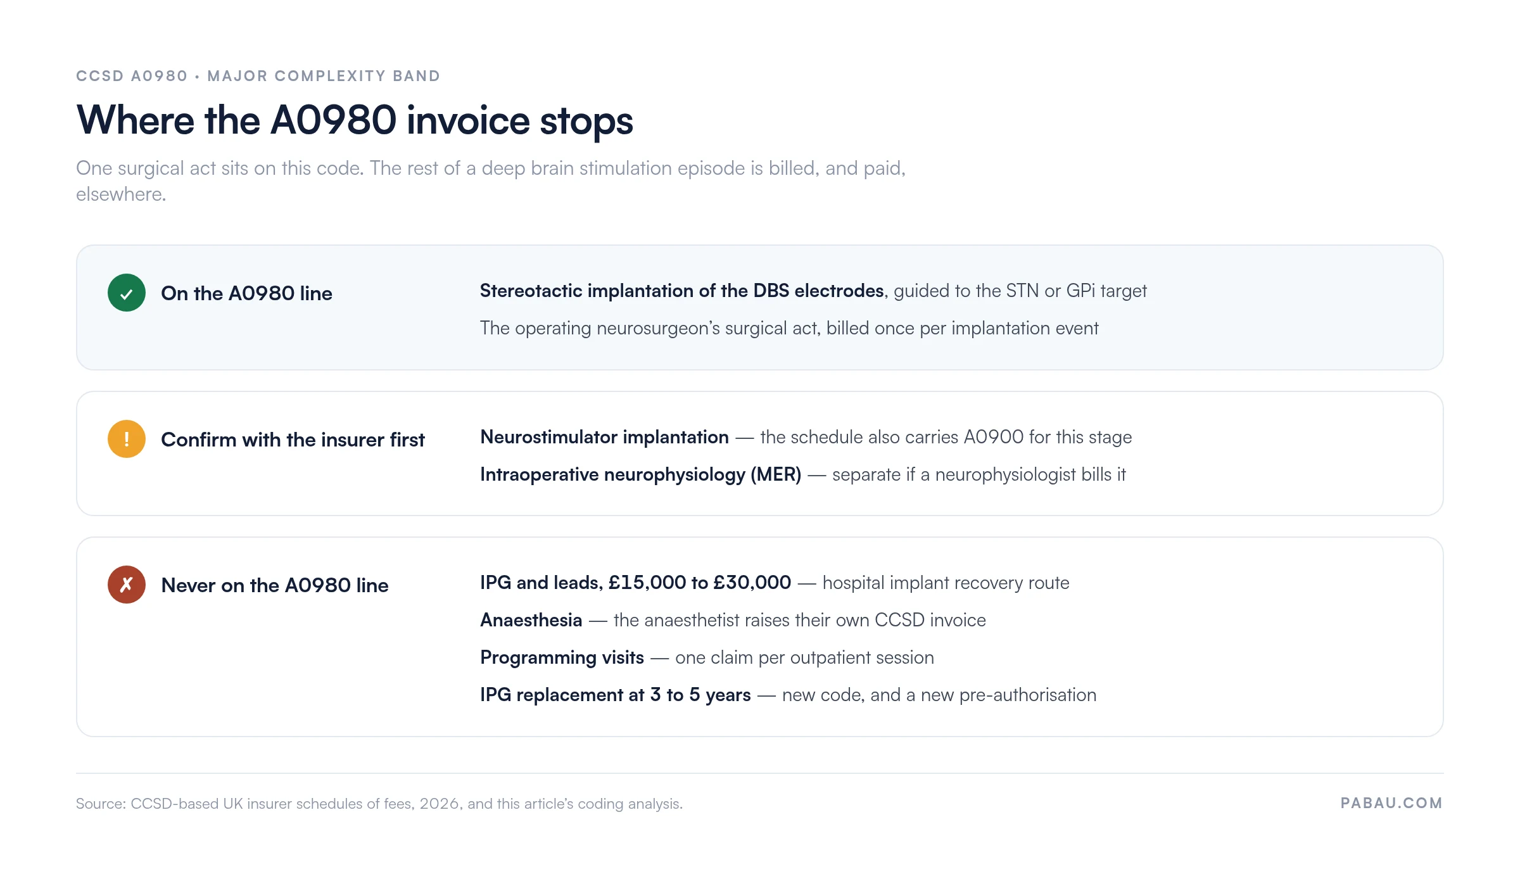Click the 'Anaesthesia' line item
This screenshot has width=1520, height=874.
(x=531, y=620)
